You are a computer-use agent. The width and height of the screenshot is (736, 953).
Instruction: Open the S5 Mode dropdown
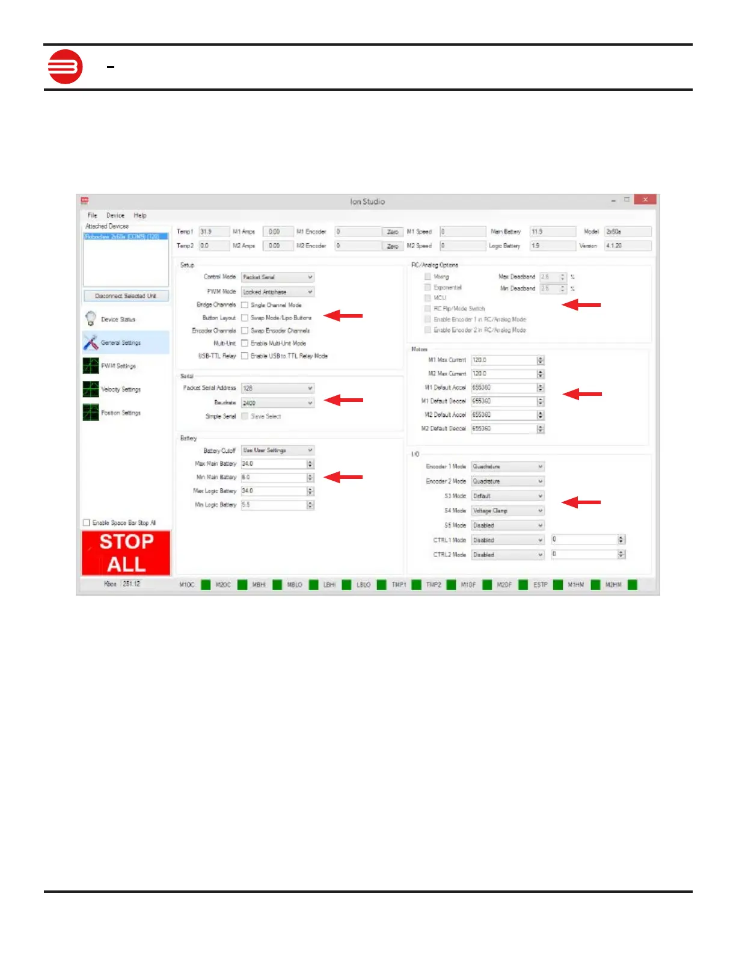click(x=508, y=525)
